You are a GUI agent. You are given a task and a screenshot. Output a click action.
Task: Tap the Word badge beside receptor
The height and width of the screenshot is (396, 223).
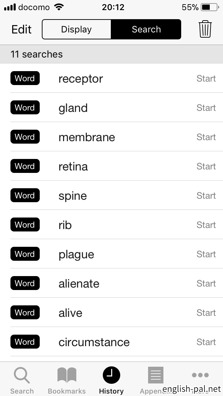[25, 78]
